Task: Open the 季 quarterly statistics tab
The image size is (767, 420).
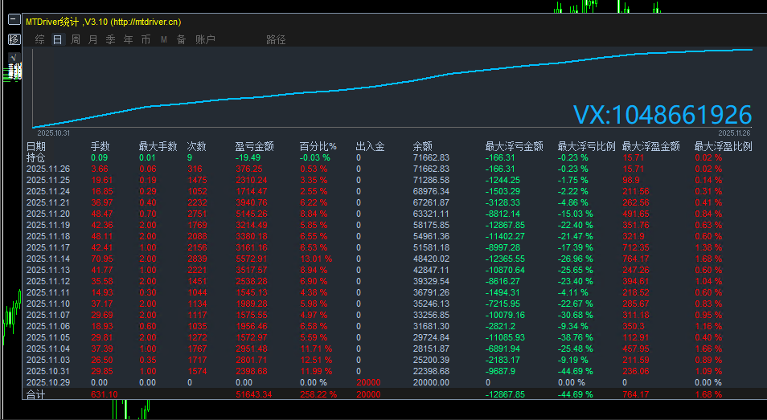Action: (110, 39)
